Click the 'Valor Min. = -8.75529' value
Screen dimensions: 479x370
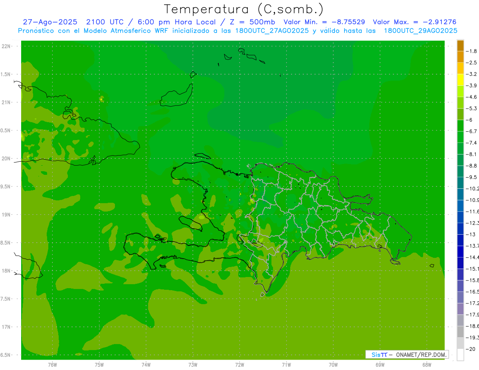[324, 22]
